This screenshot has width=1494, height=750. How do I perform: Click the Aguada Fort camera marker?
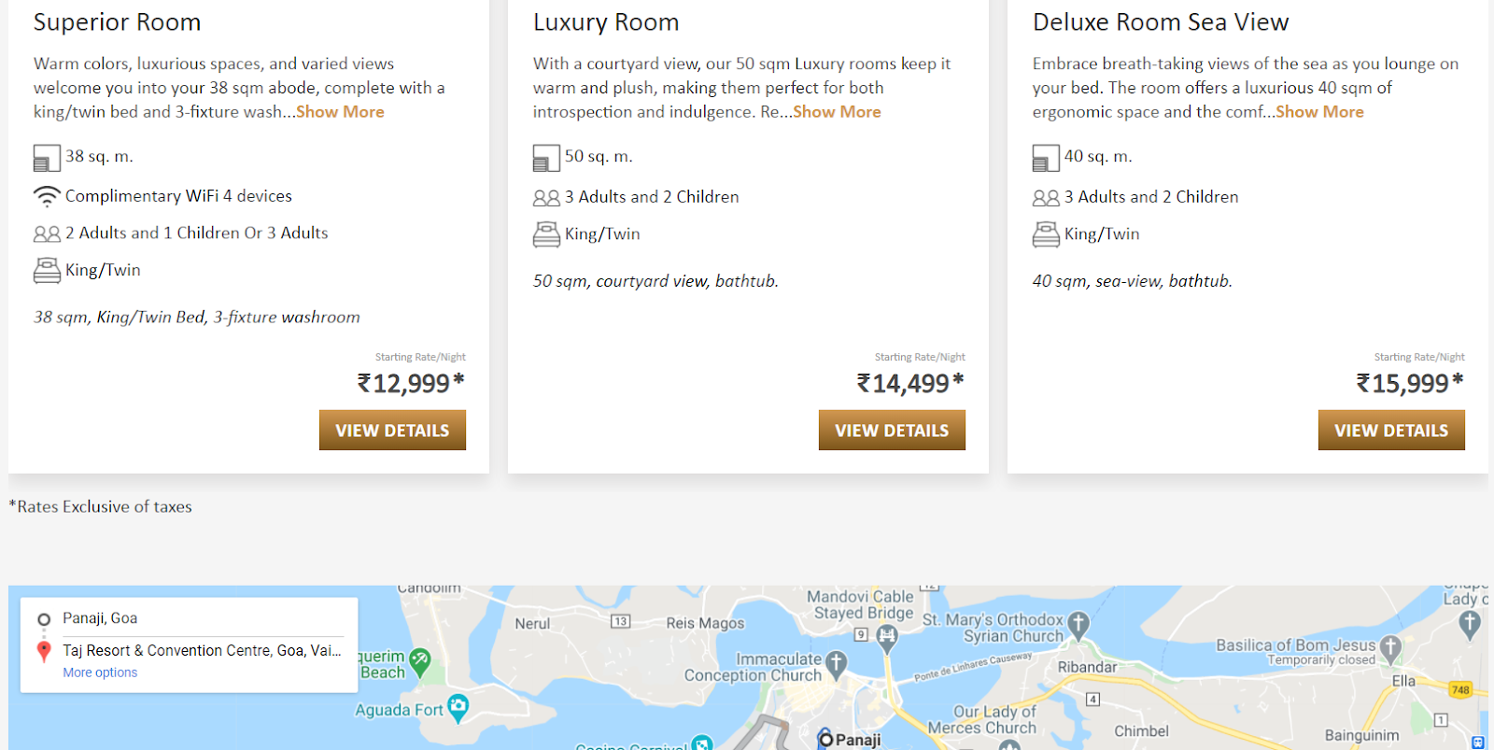point(458,707)
